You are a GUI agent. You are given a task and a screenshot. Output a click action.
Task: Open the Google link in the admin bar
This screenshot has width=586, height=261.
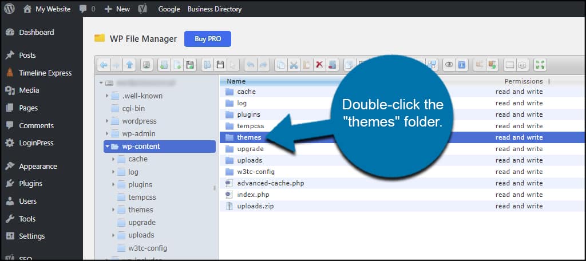click(x=169, y=9)
